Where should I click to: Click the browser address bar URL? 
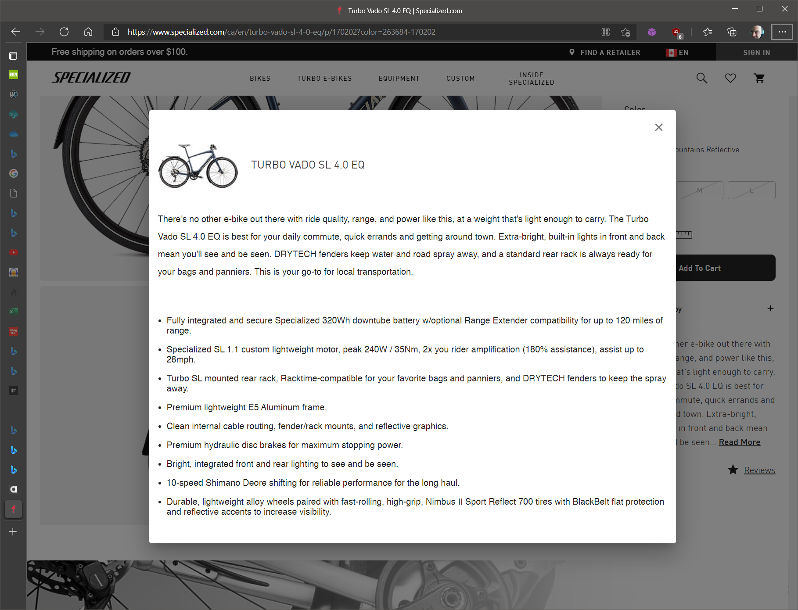point(281,32)
